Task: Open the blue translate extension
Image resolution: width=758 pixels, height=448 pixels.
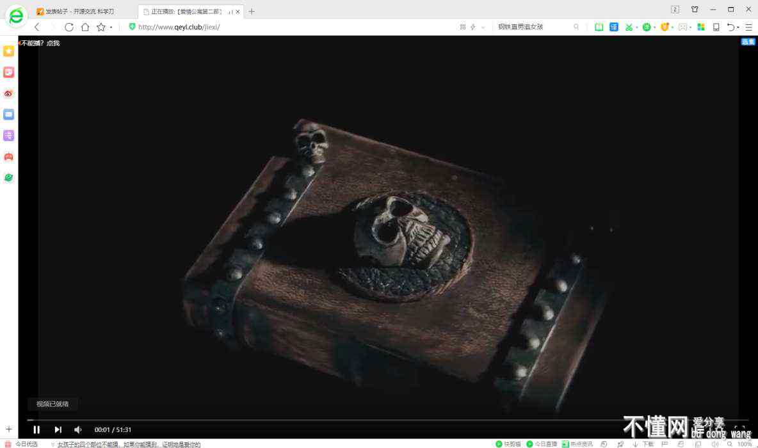Action: (x=614, y=27)
